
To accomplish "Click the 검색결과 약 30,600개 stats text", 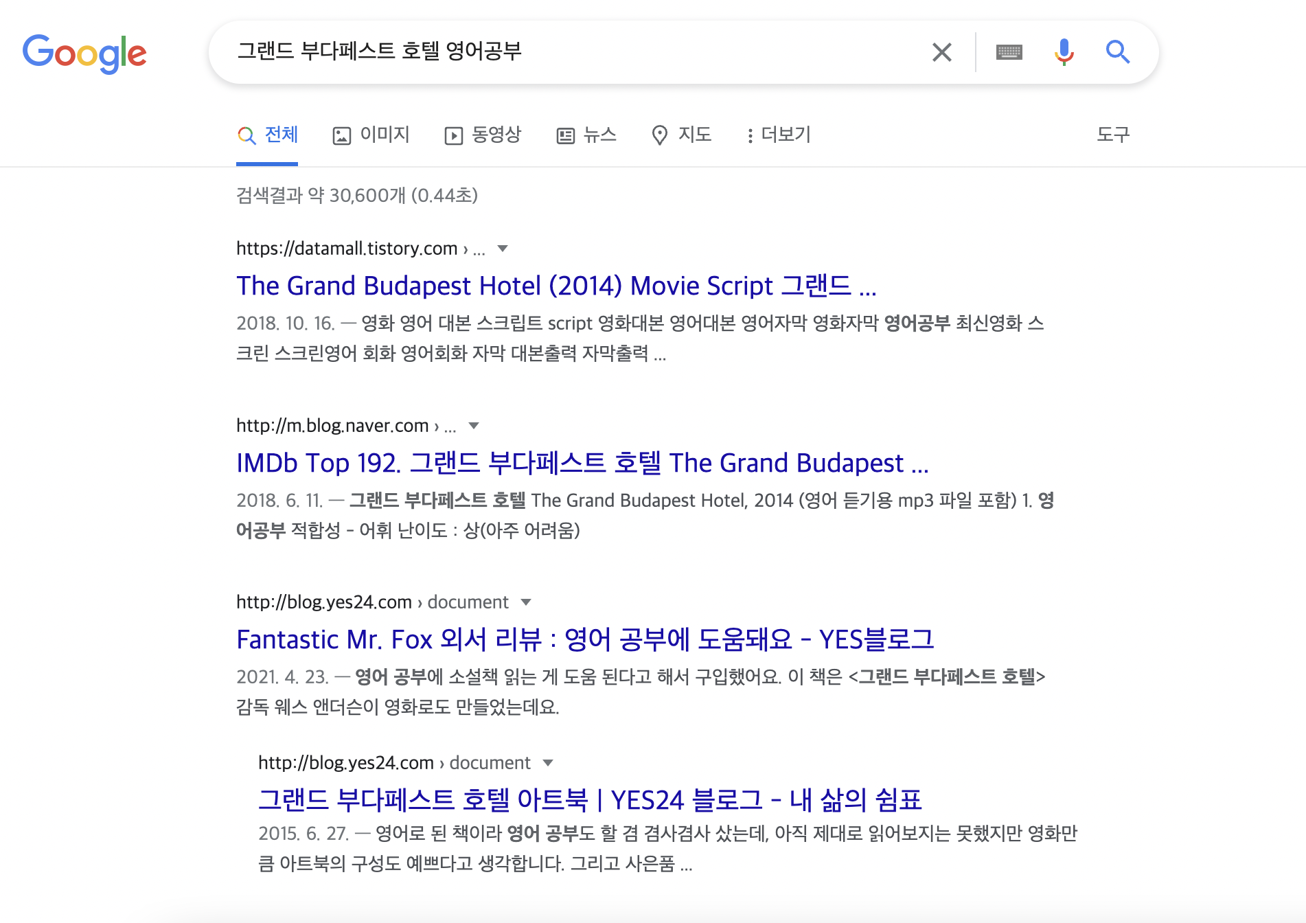I will point(356,196).
